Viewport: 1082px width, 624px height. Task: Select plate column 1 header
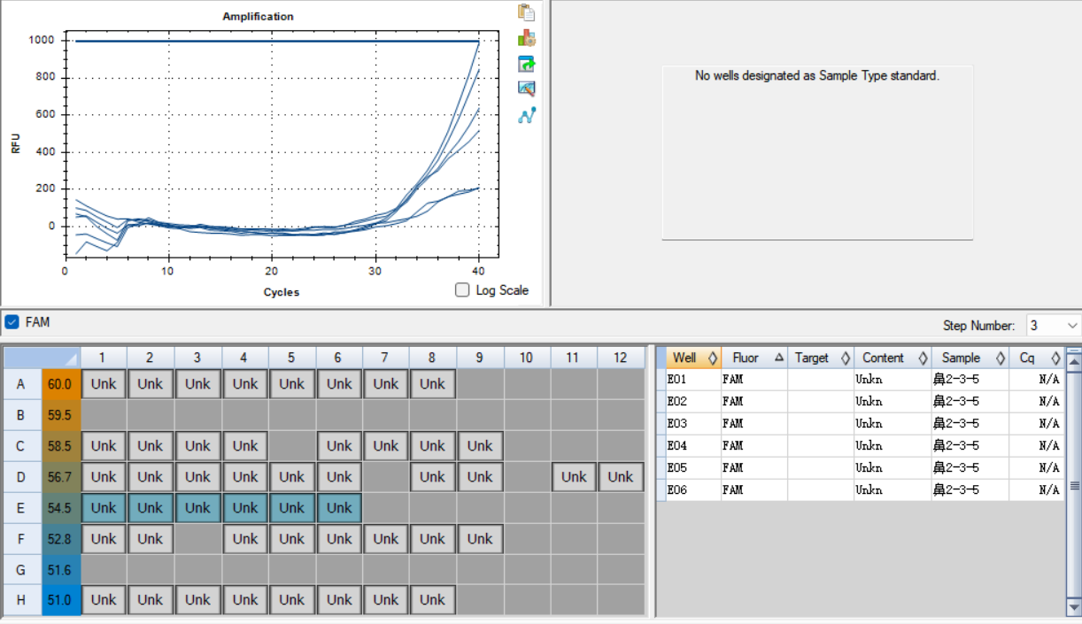(104, 358)
